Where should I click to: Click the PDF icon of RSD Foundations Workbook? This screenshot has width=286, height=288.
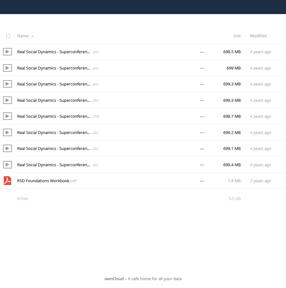tap(7, 181)
